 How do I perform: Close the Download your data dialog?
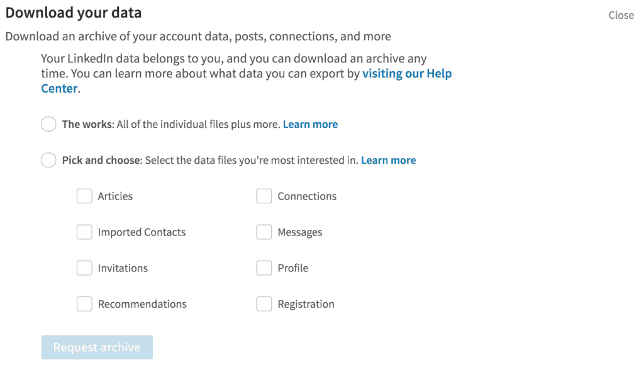pyautogui.click(x=621, y=15)
